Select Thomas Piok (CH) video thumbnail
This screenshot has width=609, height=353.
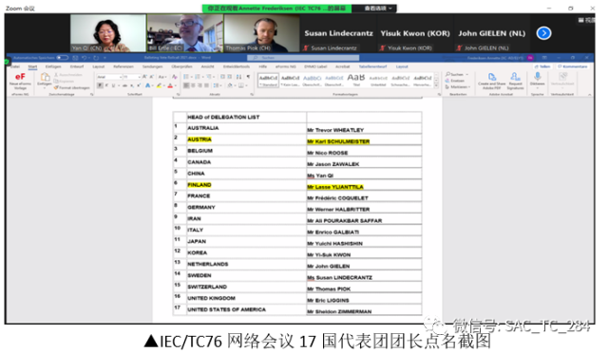pos(261,33)
